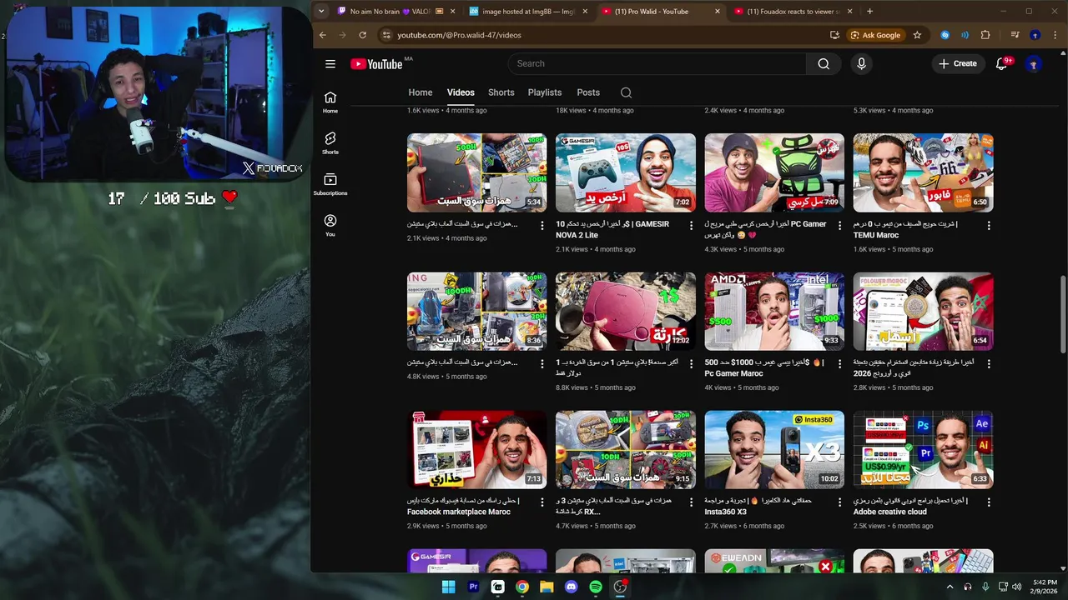
Task: Open File Explorer from the taskbar
Action: [x=547, y=587]
